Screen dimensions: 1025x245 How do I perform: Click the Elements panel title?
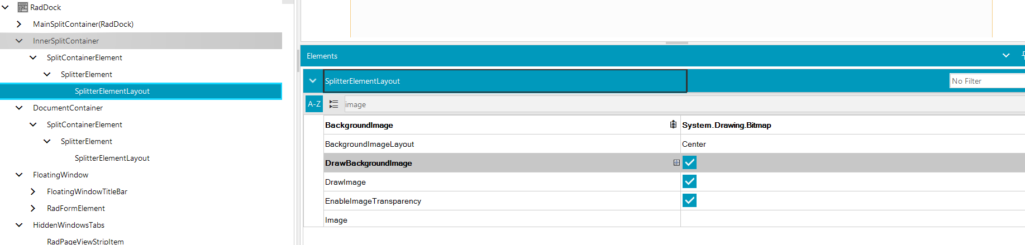[322, 56]
